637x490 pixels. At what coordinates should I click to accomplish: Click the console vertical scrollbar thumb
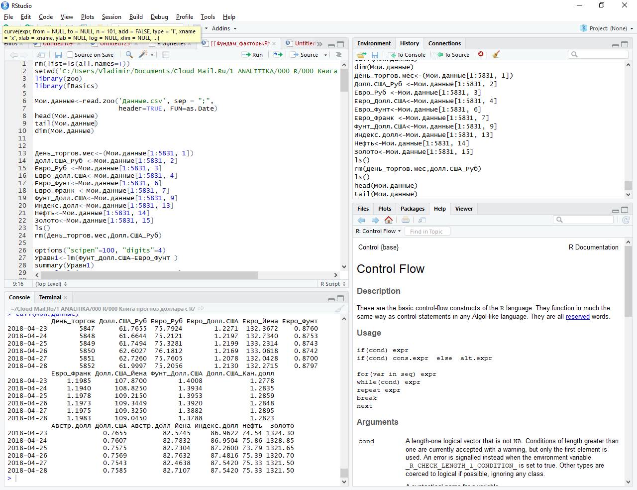pos(343,473)
